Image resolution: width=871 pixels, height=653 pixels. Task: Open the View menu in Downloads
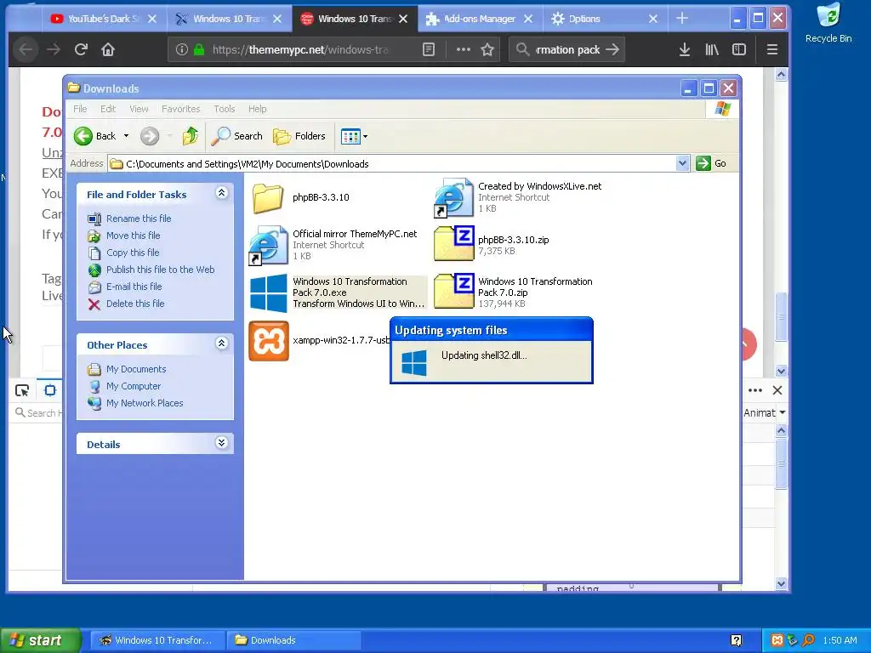pyautogui.click(x=139, y=109)
